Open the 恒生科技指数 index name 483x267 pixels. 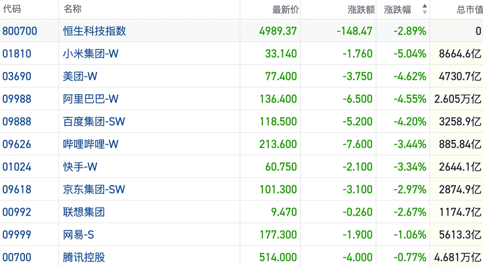(x=94, y=31)
